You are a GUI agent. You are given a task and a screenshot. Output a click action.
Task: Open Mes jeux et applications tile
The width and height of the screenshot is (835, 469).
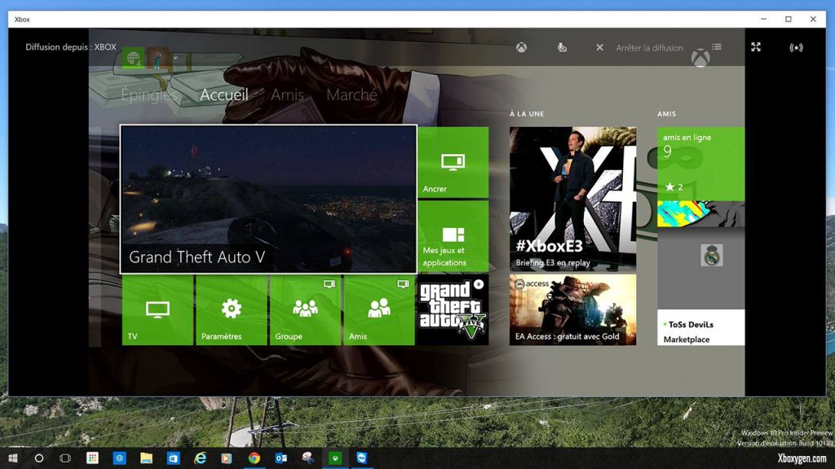(453, 237)
